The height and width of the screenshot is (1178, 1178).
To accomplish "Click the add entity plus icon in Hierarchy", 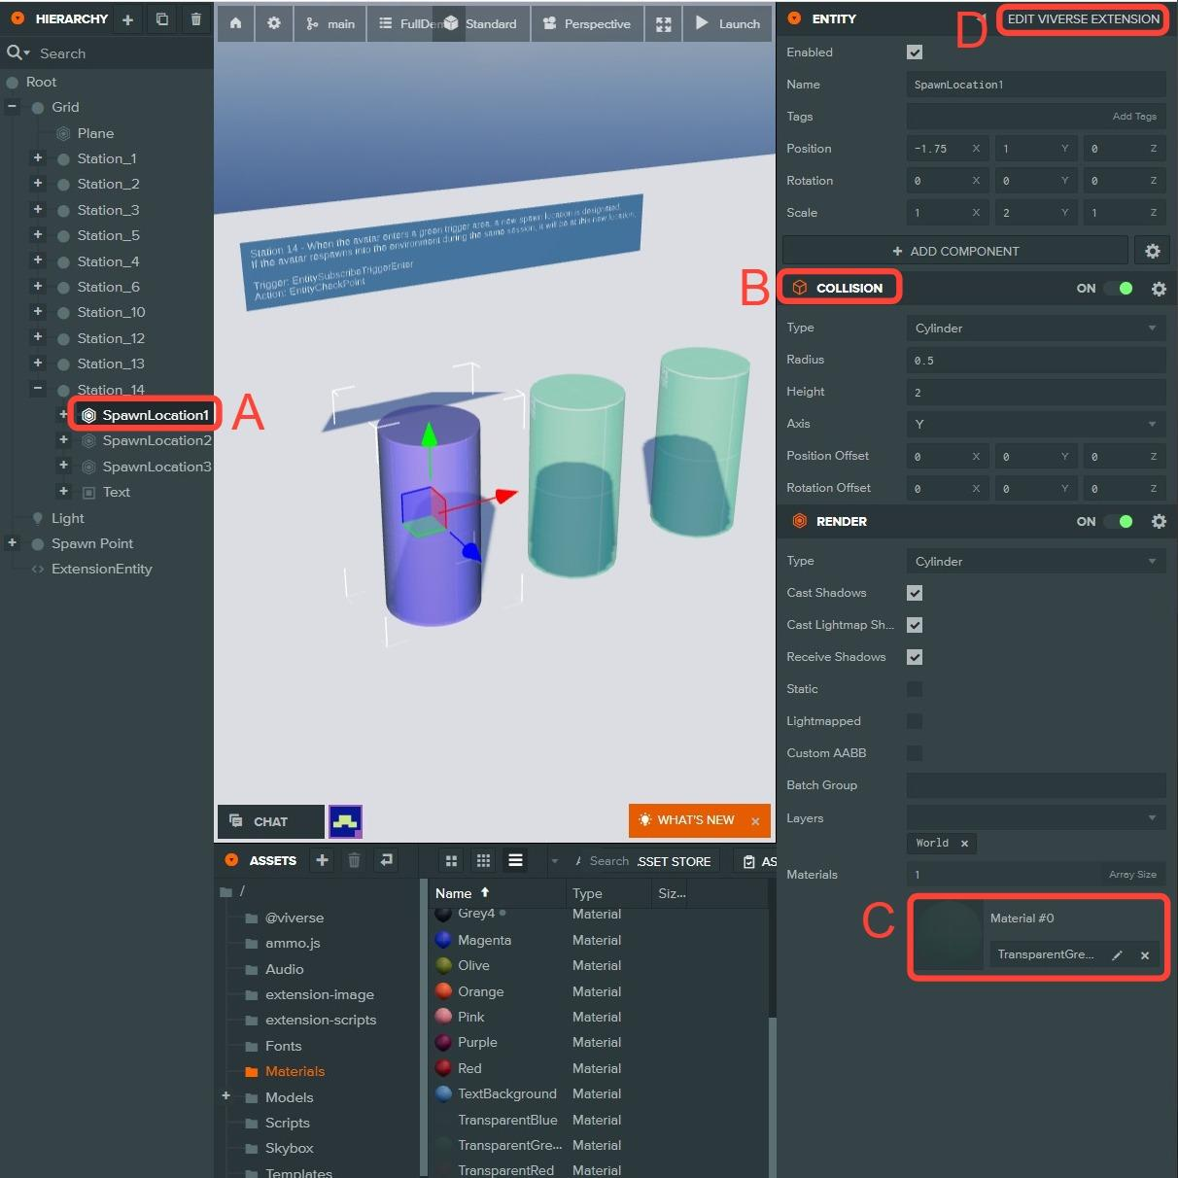I will (x=127, y=19).
